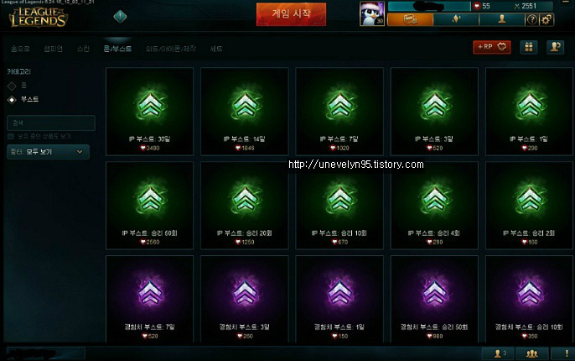Open the help question mark icon
Viewport: 575px width, 361px height.
click(531, 19)
